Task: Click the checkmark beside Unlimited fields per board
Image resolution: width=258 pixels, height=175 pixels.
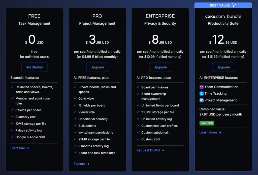Action: [x=138, y=105]
